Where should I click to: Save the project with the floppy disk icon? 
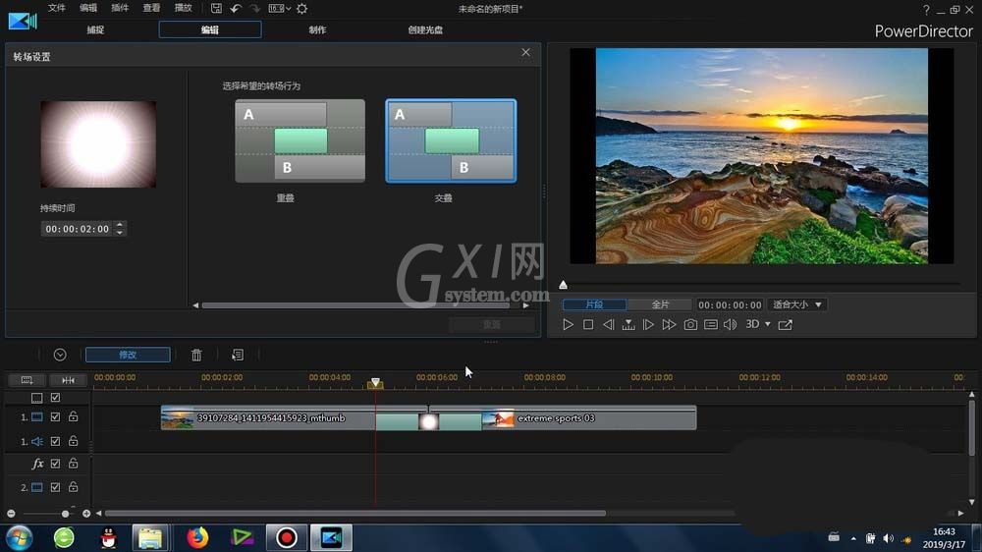216,8
